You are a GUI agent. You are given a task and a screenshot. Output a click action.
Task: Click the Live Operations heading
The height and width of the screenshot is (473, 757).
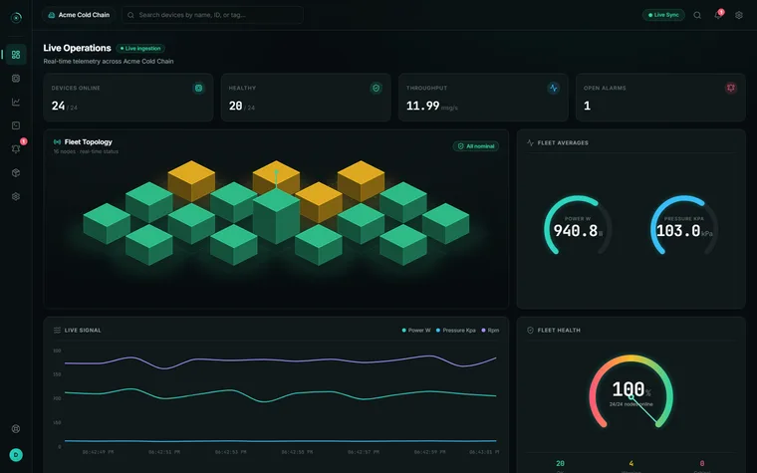(x=78, y=48)
